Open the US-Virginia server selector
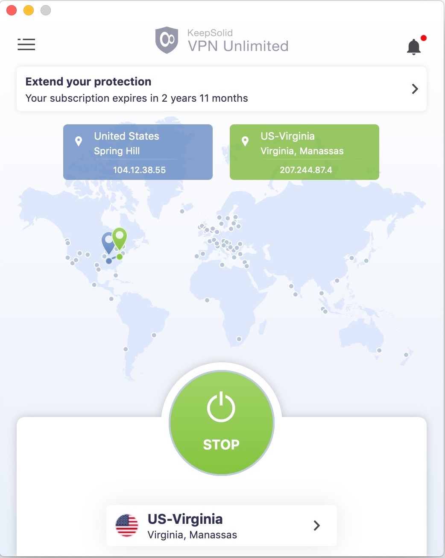Screen dimensions: 445x558 click(221, 526)
